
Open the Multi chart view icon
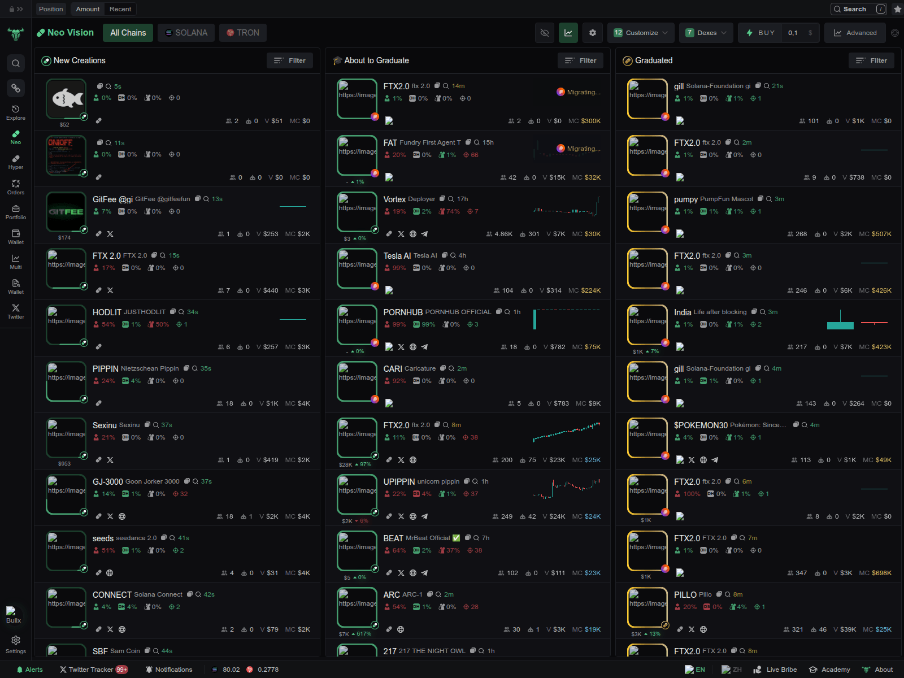pyautogui.click(x=16, y=262)
